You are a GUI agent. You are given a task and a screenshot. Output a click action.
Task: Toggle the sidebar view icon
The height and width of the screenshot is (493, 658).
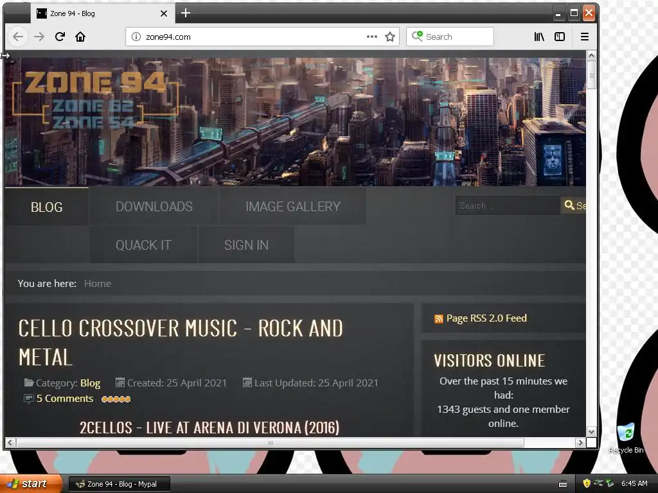pos(560,37)
